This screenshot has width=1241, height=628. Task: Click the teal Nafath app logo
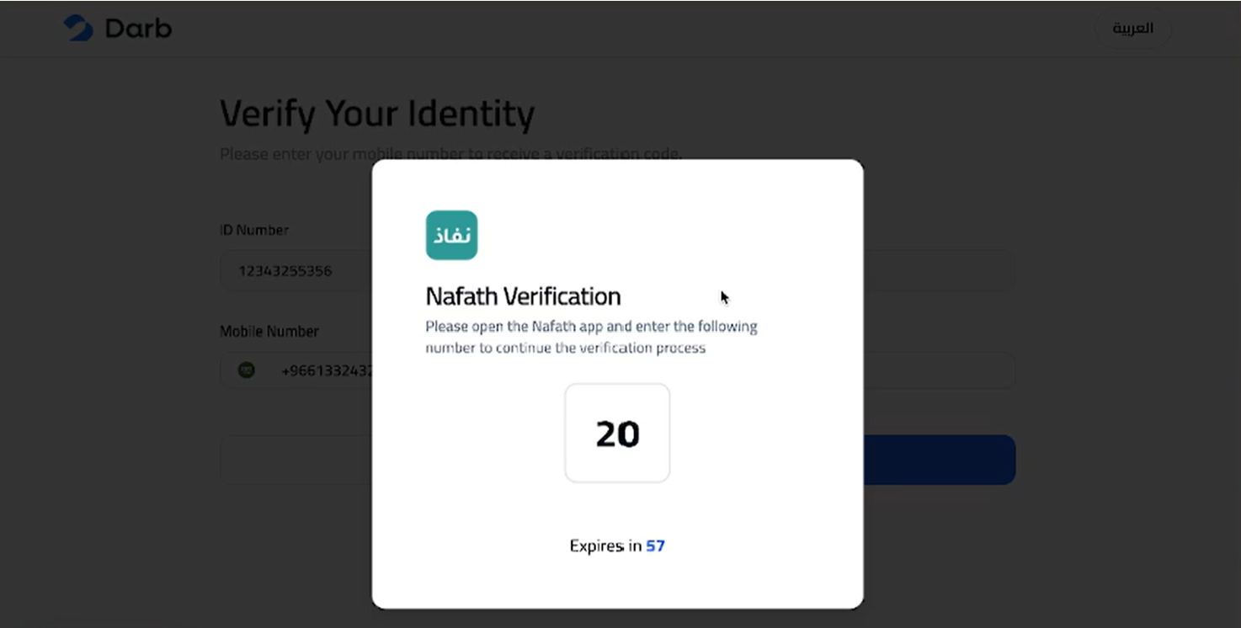[x=451, y=235]
